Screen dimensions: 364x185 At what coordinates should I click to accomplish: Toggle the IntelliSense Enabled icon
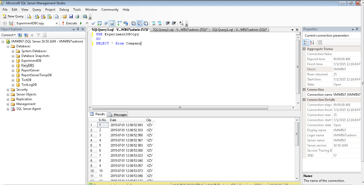click(x=112, y=23)
